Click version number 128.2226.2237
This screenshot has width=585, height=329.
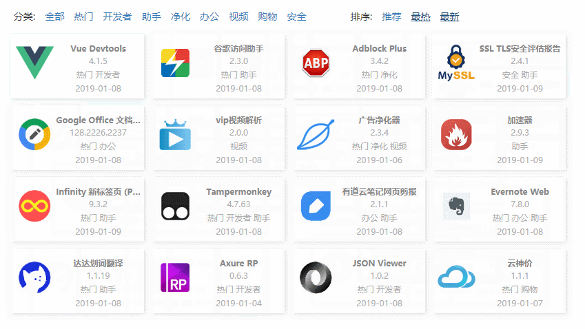point(98,133)
